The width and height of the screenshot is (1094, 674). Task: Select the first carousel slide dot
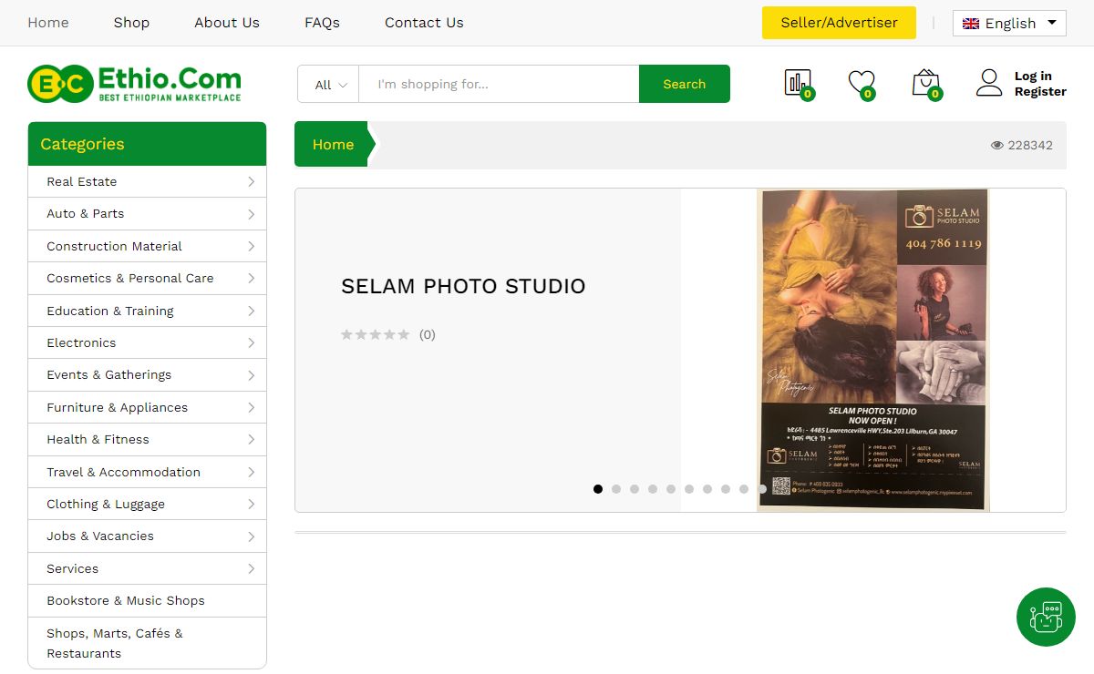click(598, 489)
